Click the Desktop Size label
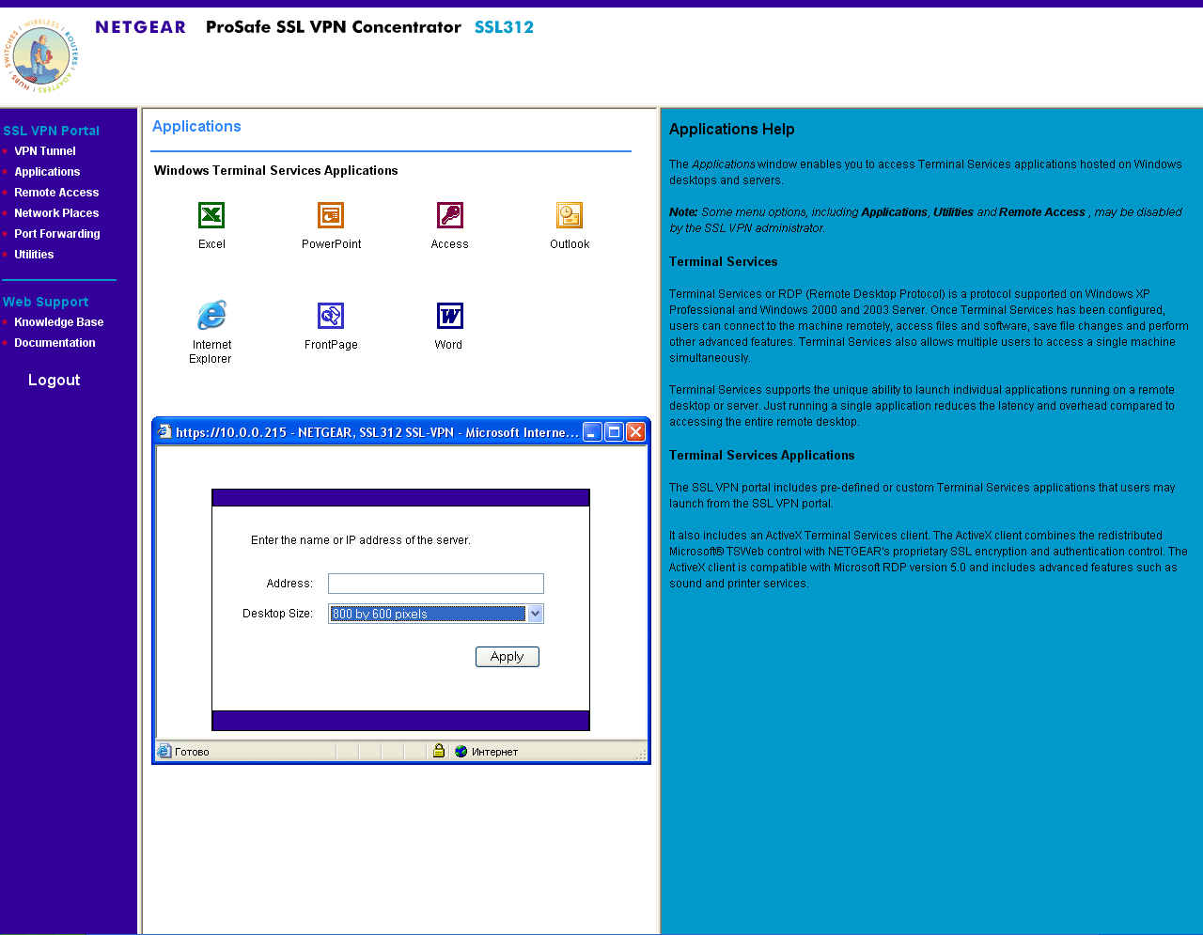The image size is (1203, 935). [277, 614]
